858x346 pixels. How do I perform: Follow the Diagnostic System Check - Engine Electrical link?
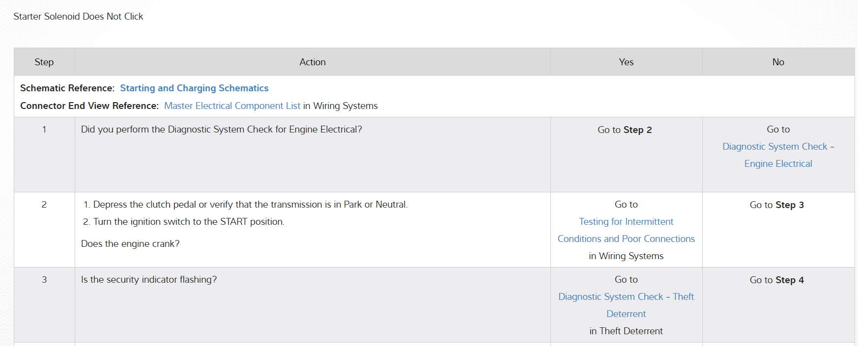click(x=778, y=155)
